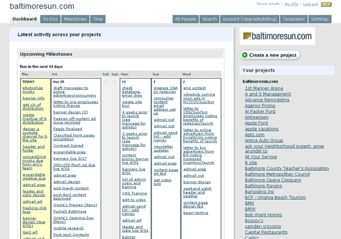Open the A and G Management project

pos(268,94)
